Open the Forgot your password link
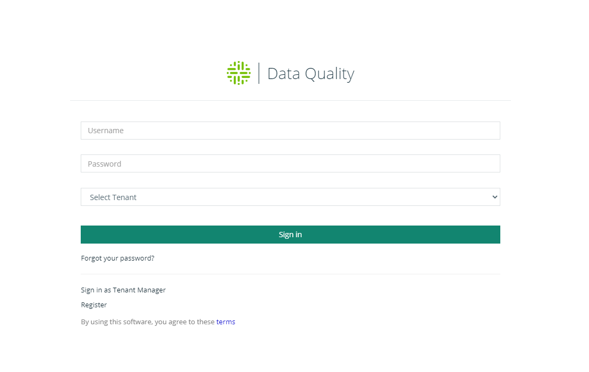Viewport: 589px width, 372px height. [117, 258]
